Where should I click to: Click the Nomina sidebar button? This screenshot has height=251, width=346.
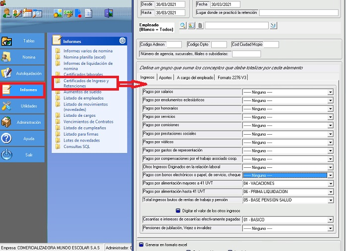point(22,57)
